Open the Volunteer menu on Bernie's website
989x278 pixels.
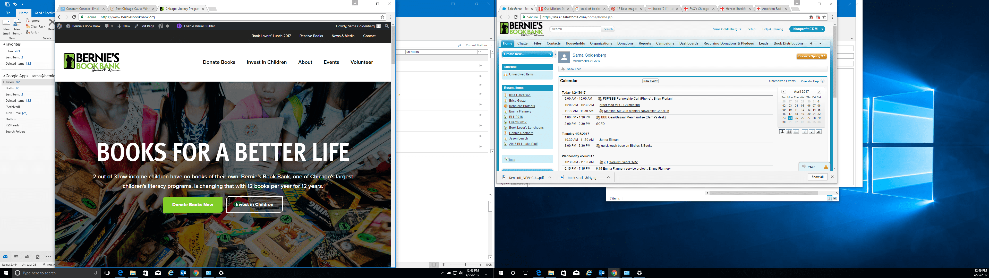click(x=361, y=62)
